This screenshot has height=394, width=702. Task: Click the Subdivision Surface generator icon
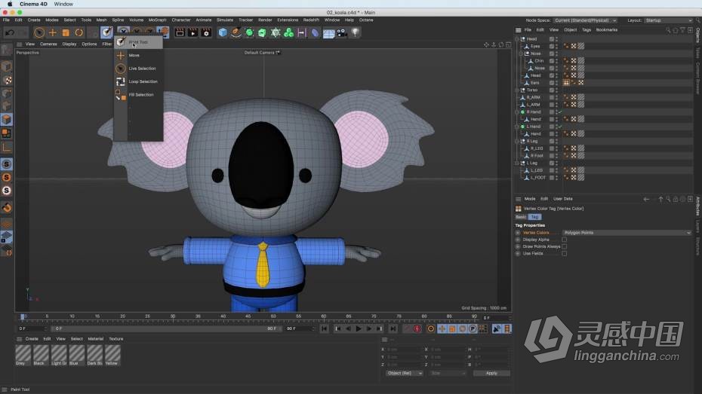tap(249, 32)
